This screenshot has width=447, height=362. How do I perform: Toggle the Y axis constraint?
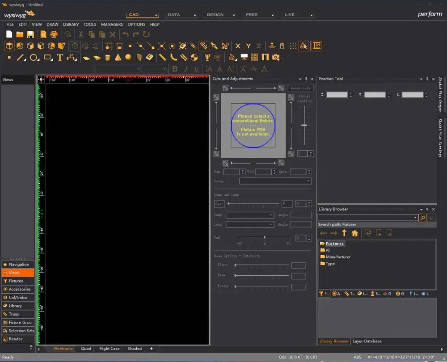pos(248,46)
